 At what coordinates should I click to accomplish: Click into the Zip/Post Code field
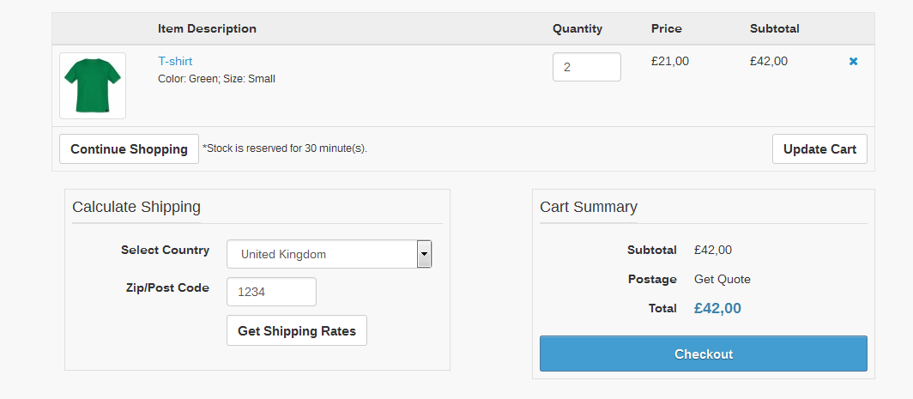tap(271, 292)
